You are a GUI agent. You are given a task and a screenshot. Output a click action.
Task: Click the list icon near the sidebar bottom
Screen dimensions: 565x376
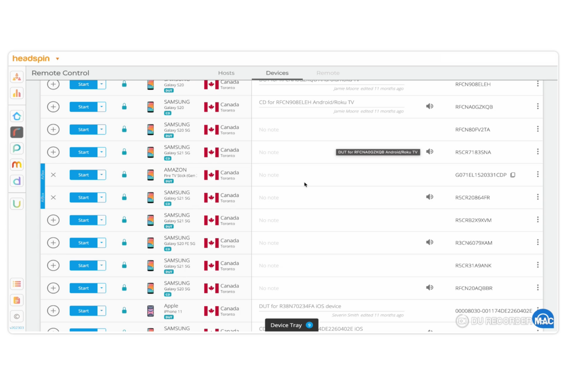pos(17,284)
